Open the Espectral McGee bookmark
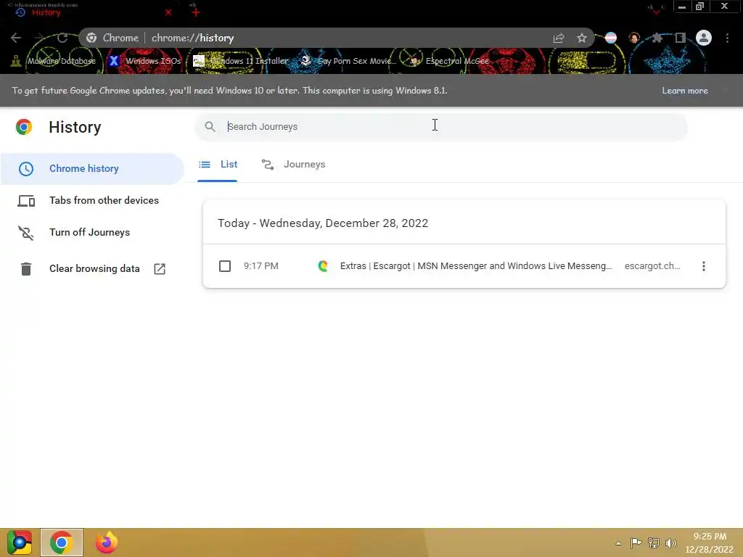The image size is (743, 557). click(x=449, y=61)
